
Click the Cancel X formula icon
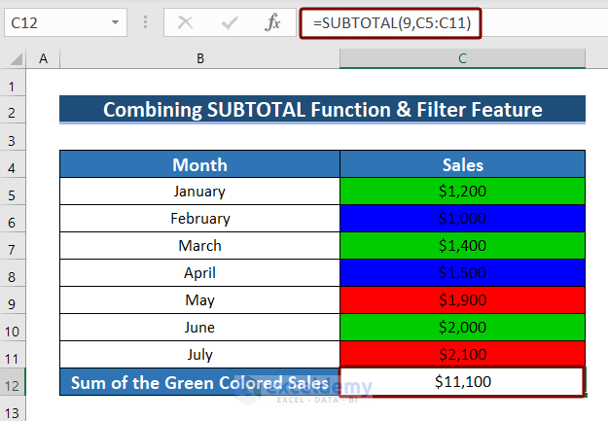[186, 21]
